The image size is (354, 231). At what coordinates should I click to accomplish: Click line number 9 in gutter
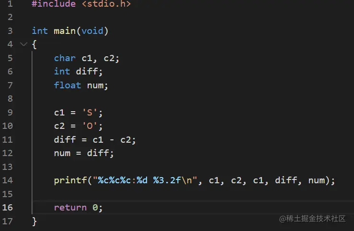(x=10, y=112)
